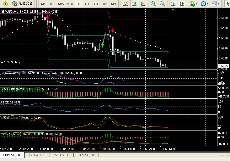Click the MACD(12,26,9) indicator label
Viewport: 230px width, 161px height.
(32, 134)
